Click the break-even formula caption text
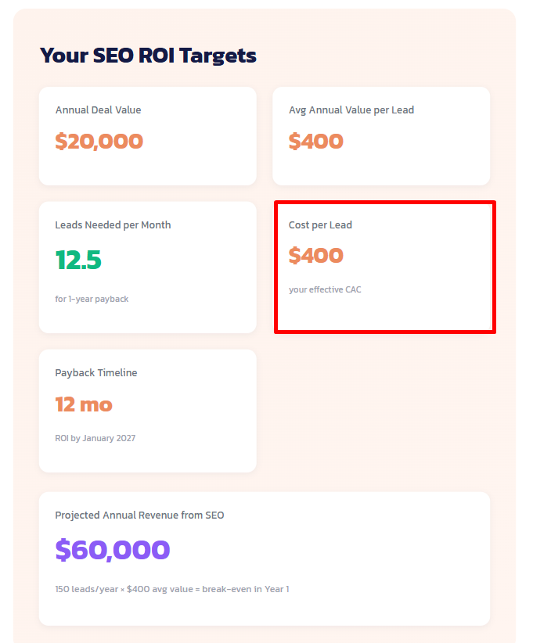533x643 pixels. (174, 589)
